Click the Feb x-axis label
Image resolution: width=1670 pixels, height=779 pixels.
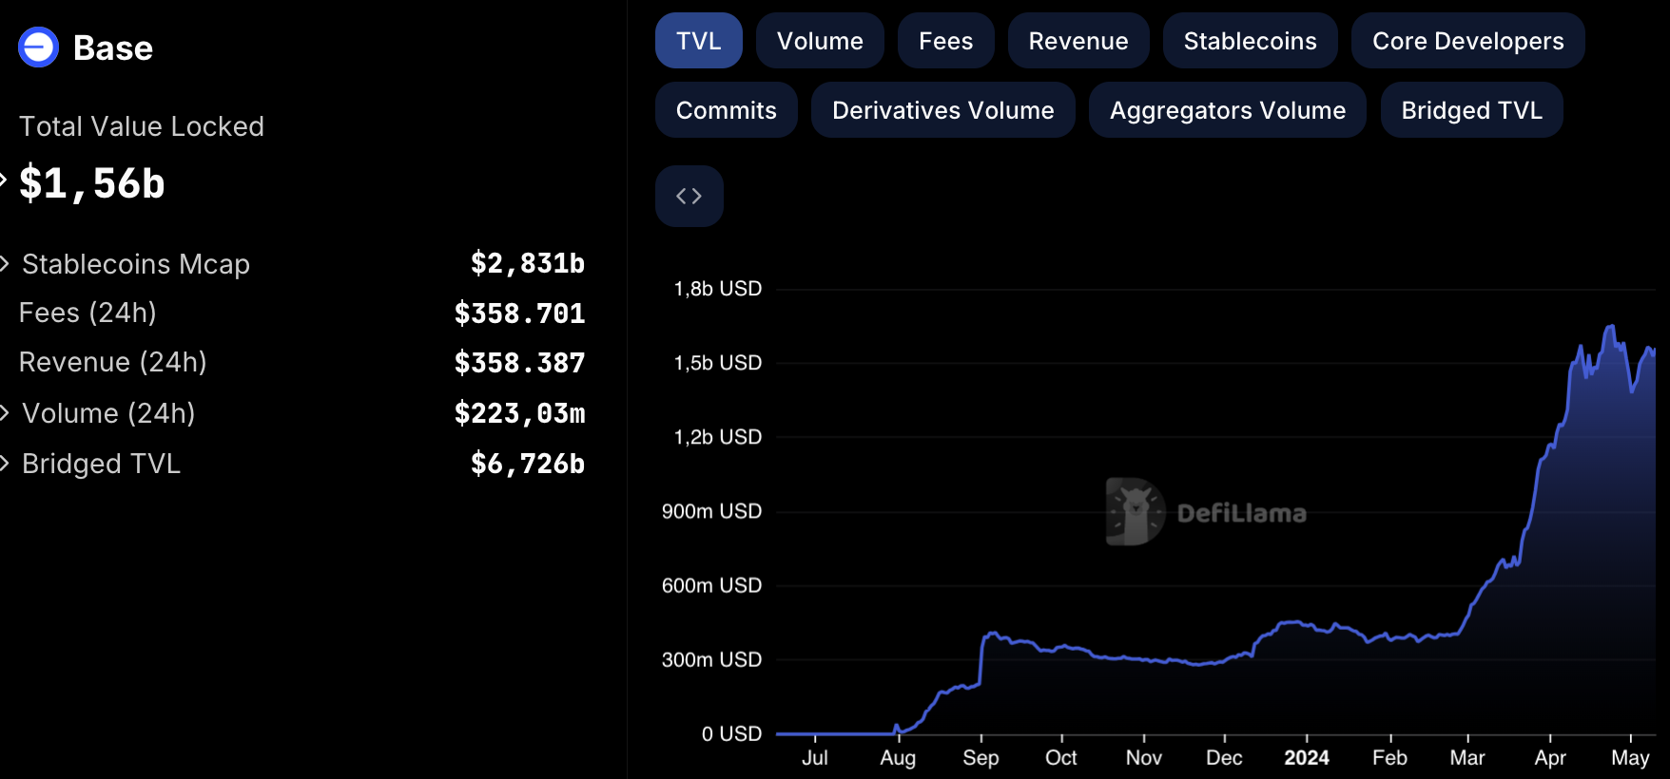coord(1389,758)
